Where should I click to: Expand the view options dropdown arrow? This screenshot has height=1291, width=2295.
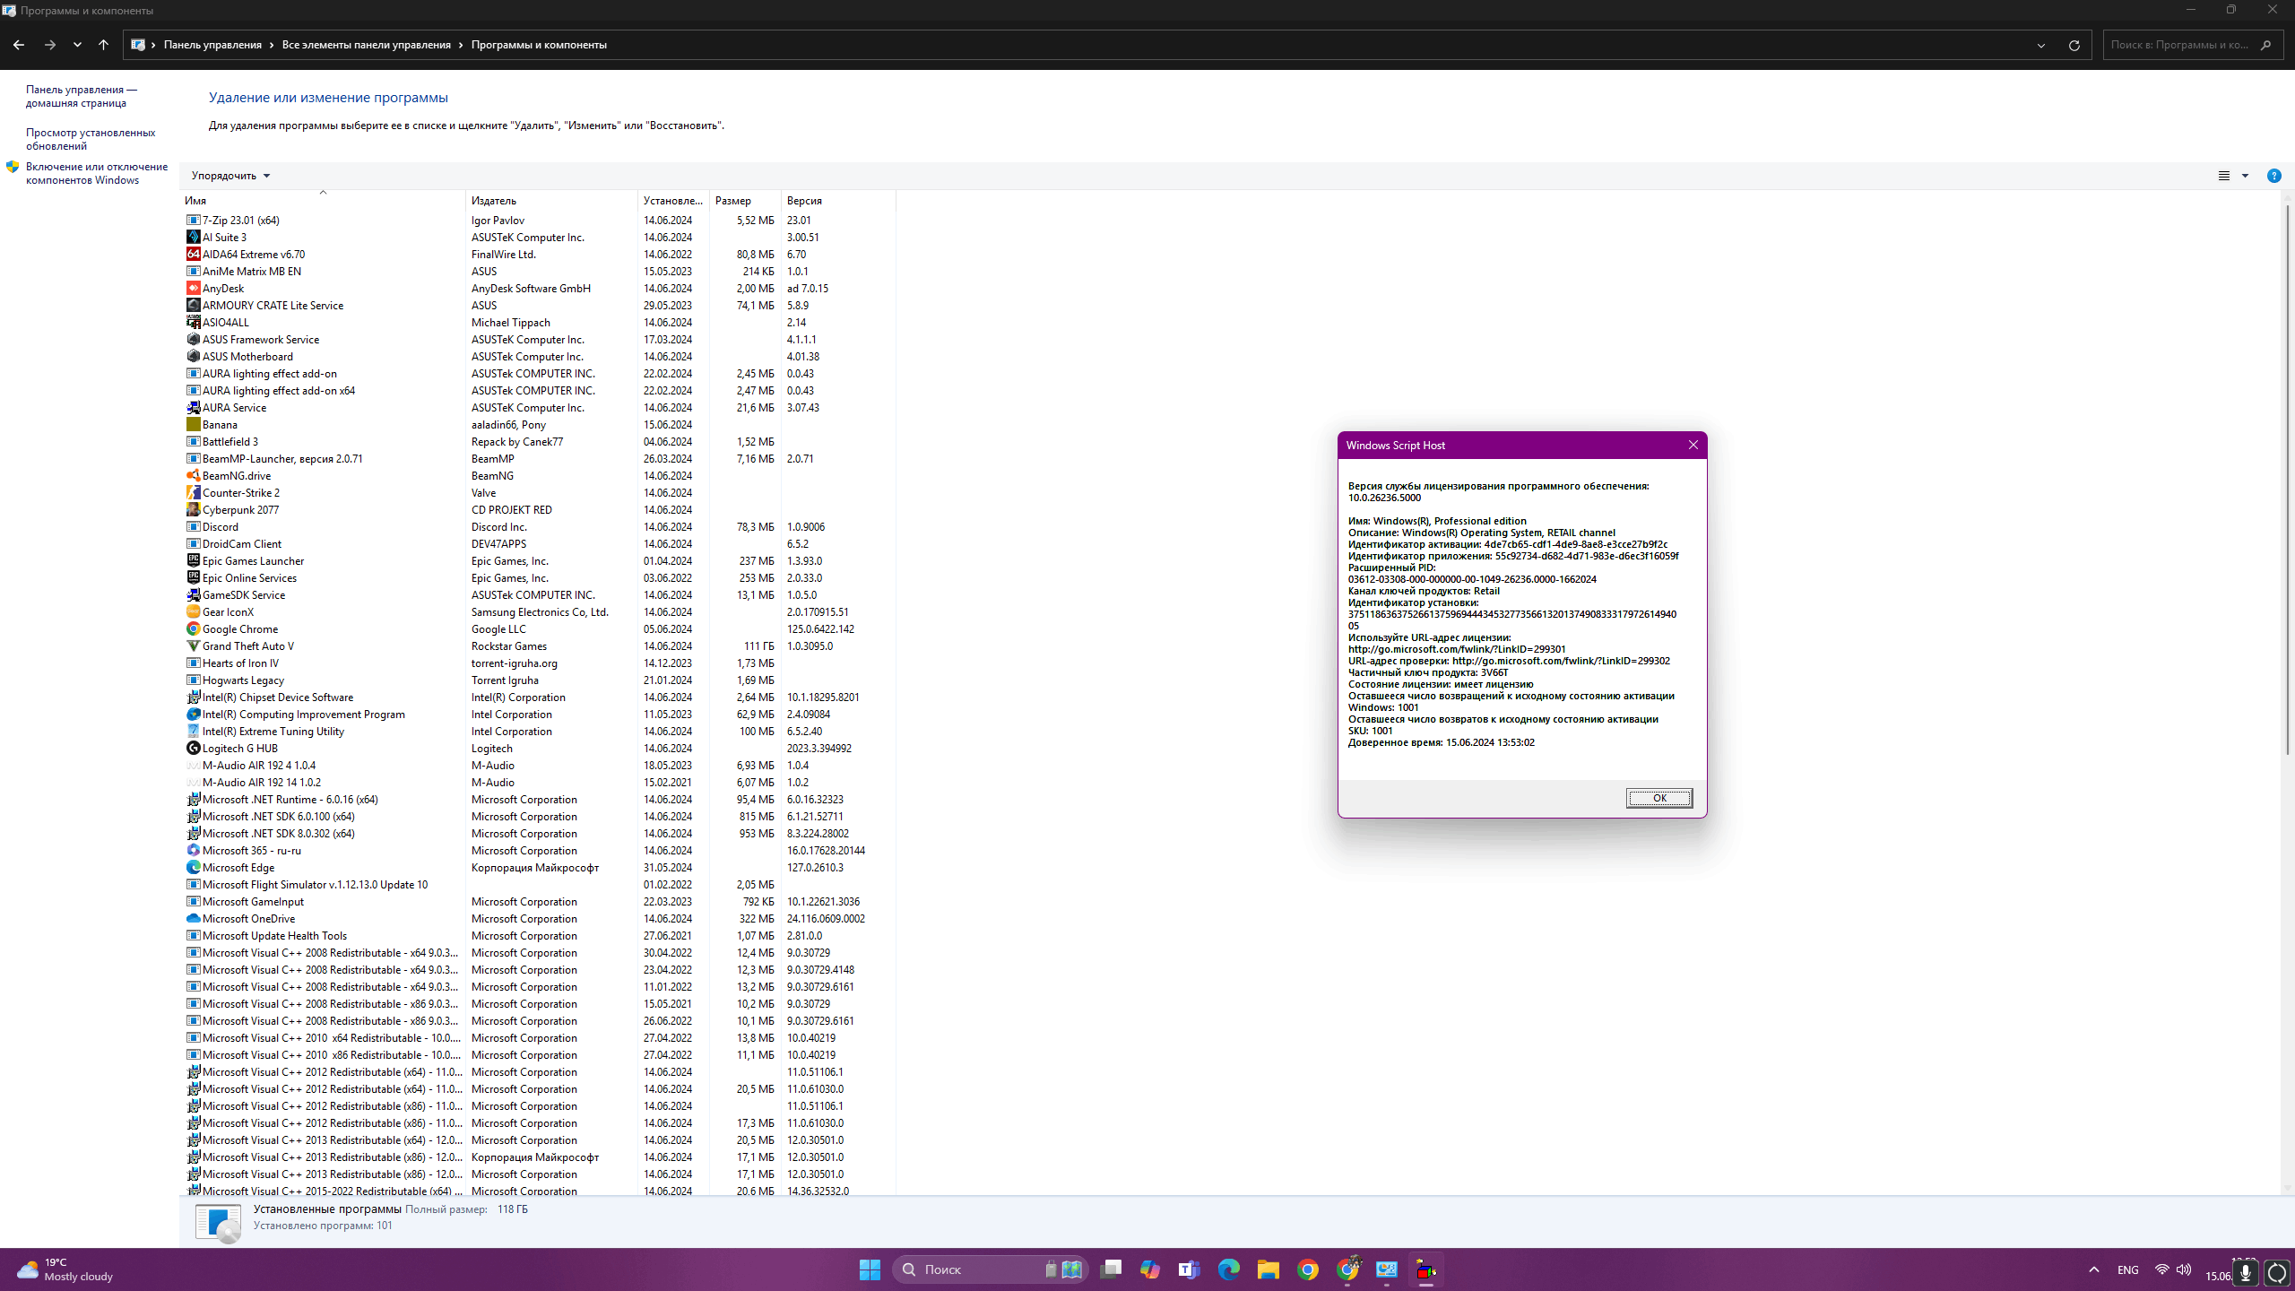tap(2246, 176)
